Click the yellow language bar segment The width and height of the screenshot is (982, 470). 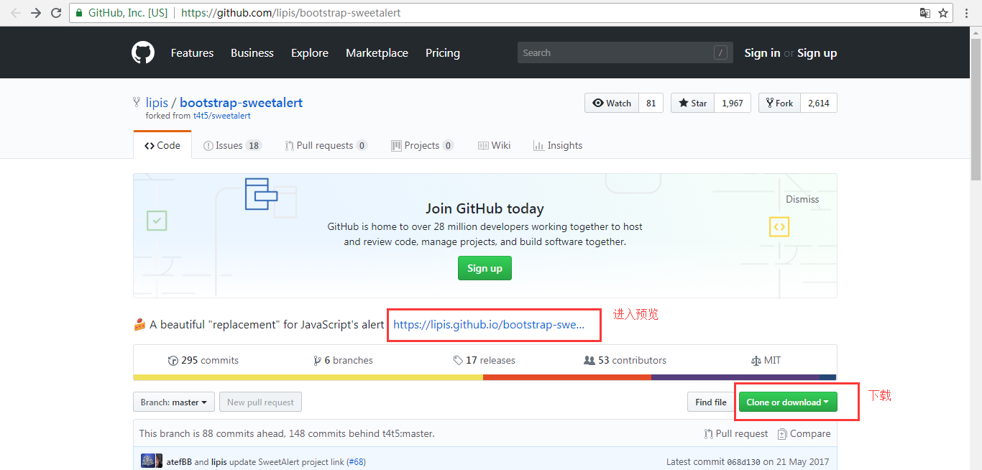tap(308, 377)
